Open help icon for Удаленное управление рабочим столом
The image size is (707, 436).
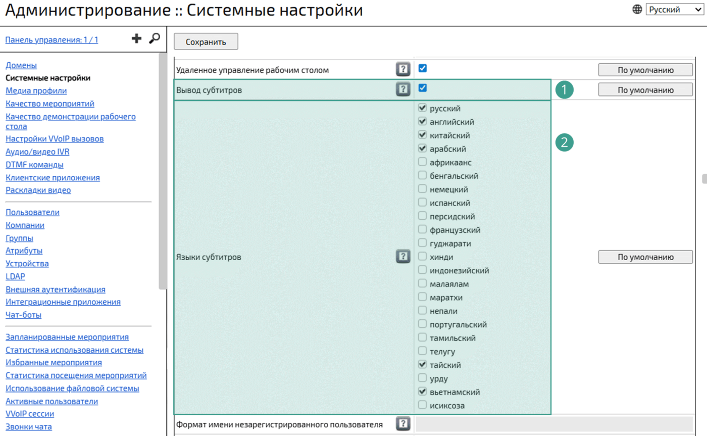click(x=402, y=70)
